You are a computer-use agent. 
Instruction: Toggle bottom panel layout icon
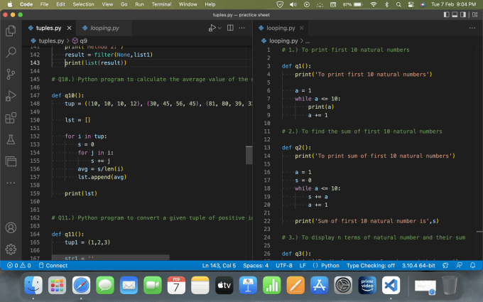pos(455,14)
